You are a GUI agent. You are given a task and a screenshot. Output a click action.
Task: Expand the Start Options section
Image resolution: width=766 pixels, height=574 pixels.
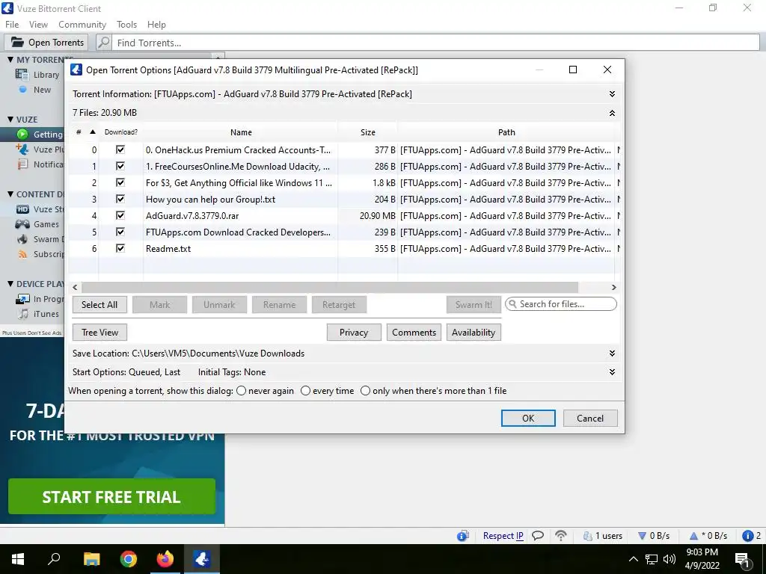[612, 372]
